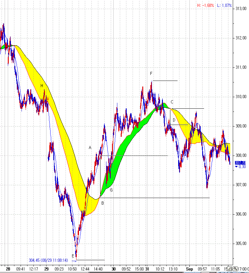Image resolution: width=249 pixels, height=273 pixels.
Task: Select date 29 on the time axis
Action: click(46, 269)
